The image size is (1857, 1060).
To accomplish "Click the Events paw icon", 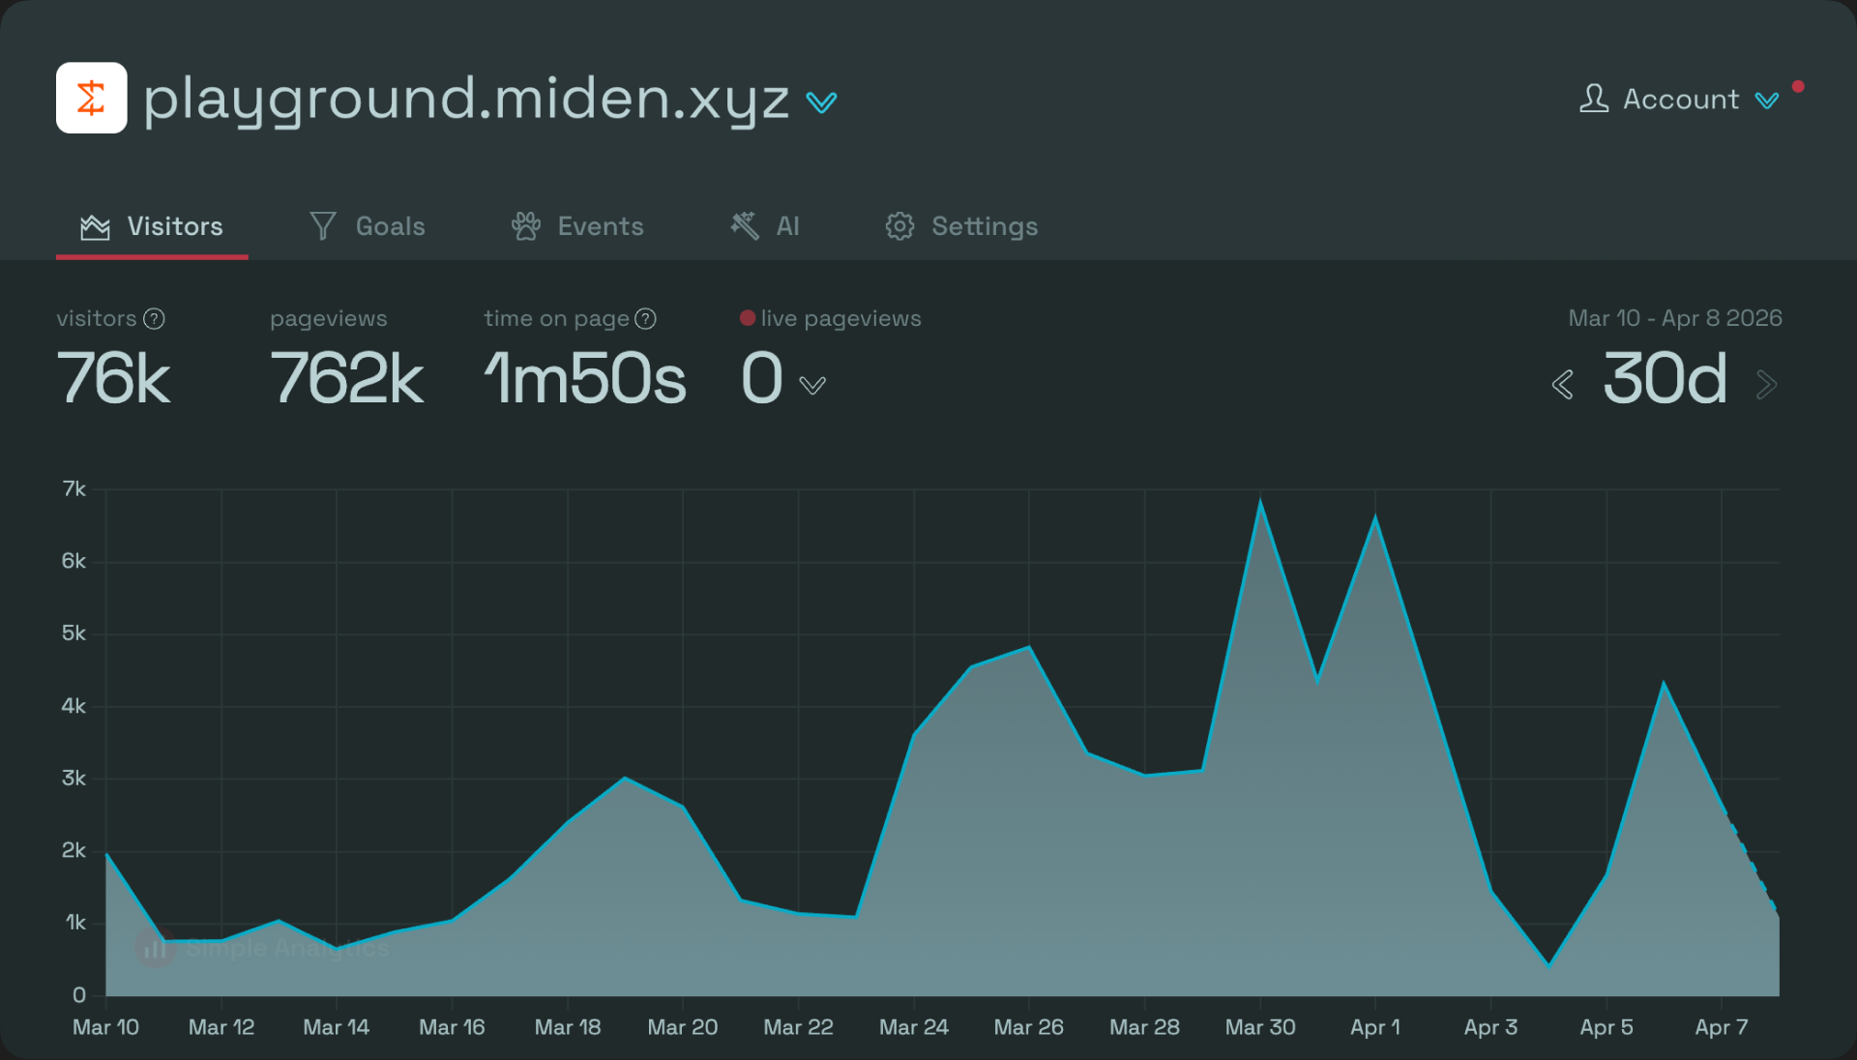I will coord(526,225).
